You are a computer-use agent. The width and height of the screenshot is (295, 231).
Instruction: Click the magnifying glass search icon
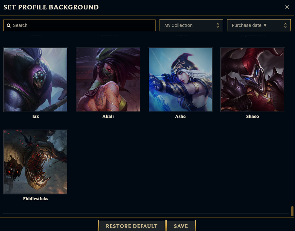[x=9, y=25]
